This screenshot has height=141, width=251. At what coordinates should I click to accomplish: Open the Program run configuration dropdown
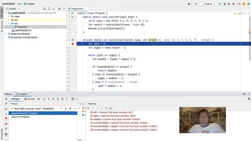(208, 4)
